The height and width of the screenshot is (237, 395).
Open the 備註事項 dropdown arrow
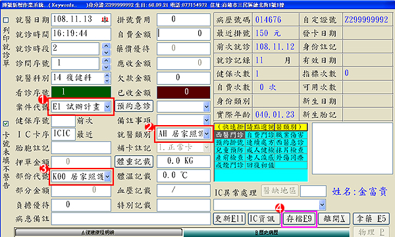(x=206, y=120)
